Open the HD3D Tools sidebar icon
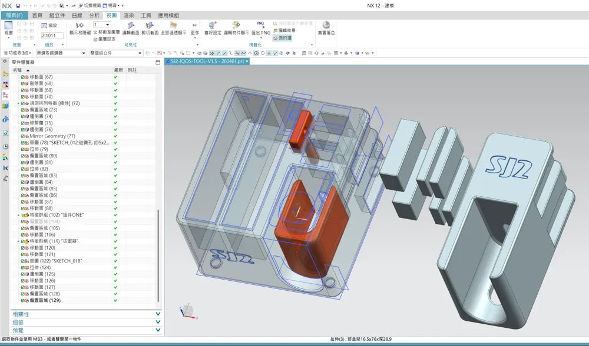This screenshot has width=589, height=346. pyautogui.click(x=5, y=119)
